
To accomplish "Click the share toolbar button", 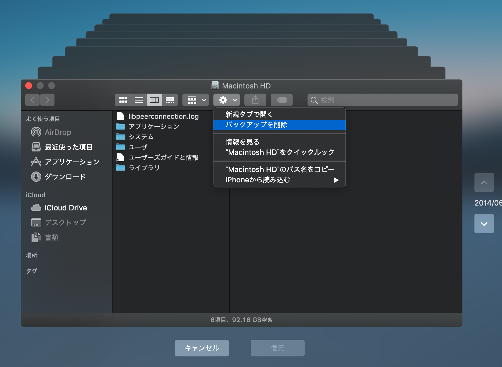I will [x=255, y=100].
